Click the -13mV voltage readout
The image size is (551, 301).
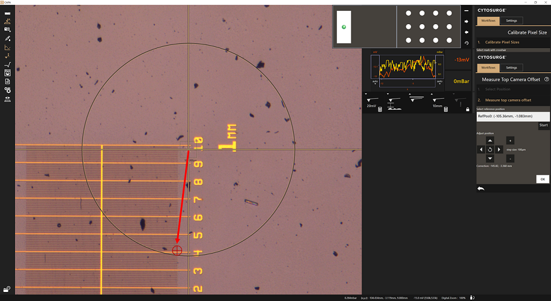(x=461, y=60)
